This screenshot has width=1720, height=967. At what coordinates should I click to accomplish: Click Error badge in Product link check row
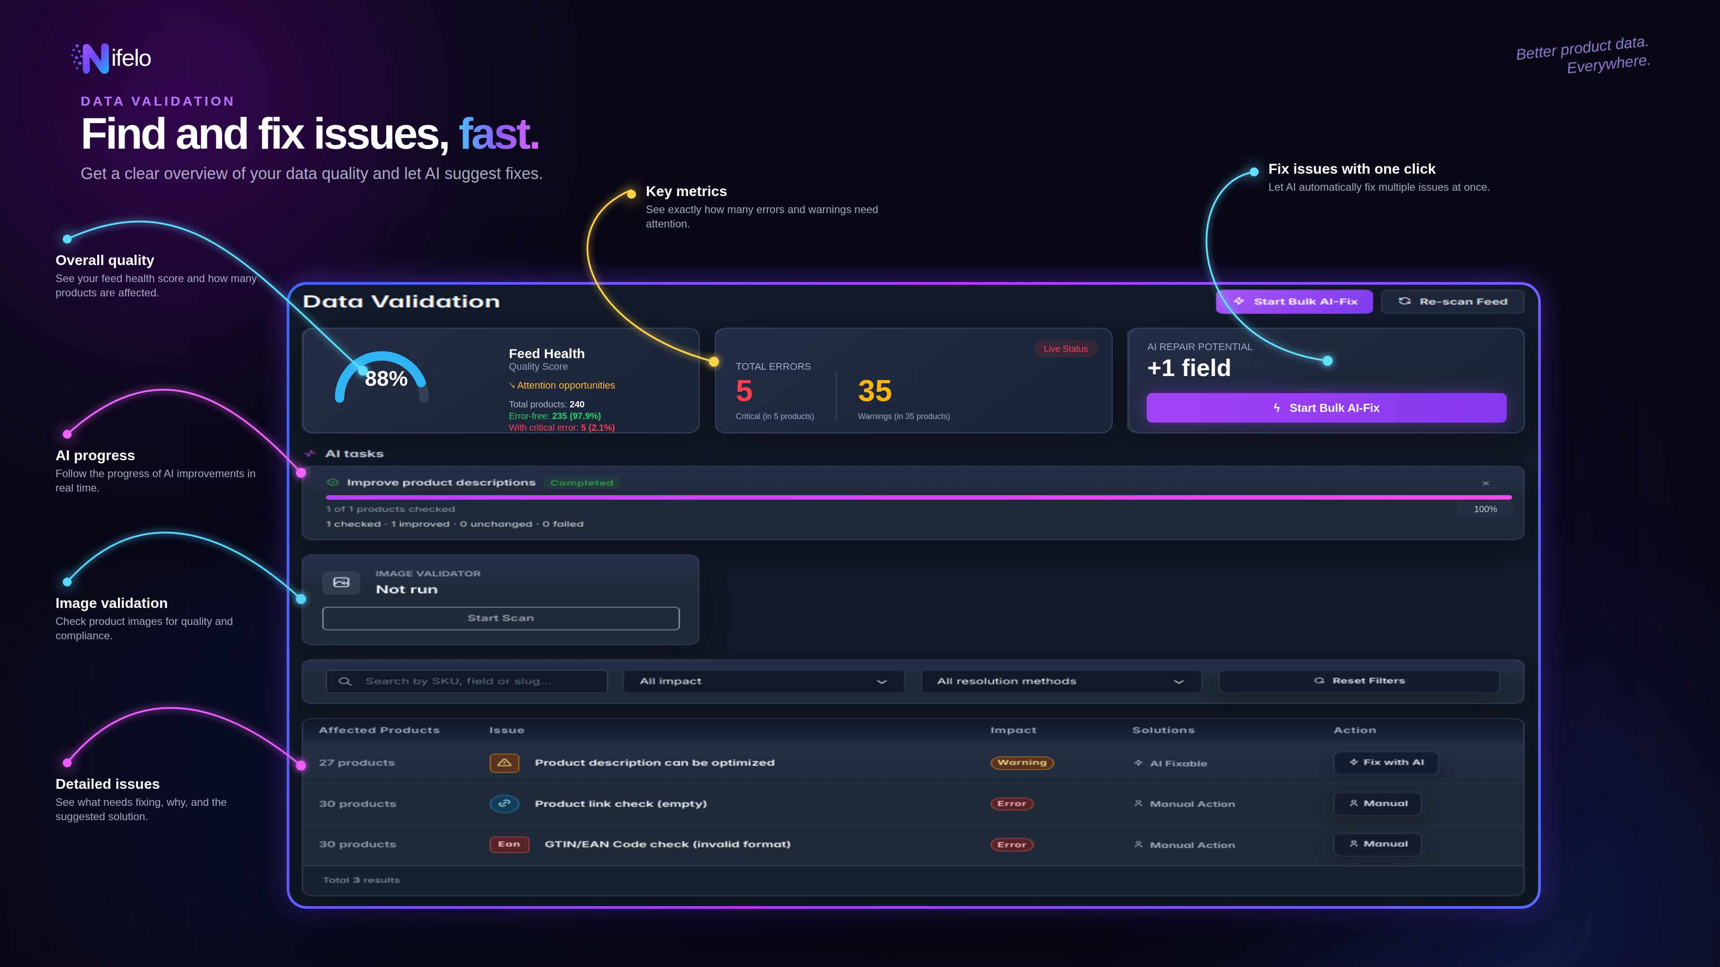point(1011,804)
